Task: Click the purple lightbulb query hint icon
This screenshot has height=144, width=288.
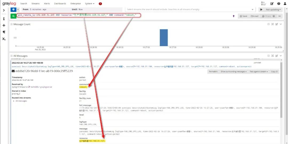Action: click(x=234, y=16)
